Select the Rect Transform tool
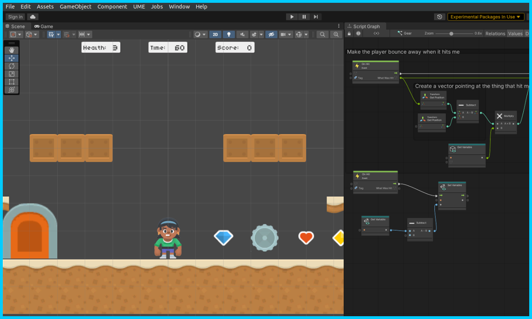 coord(11,82)
